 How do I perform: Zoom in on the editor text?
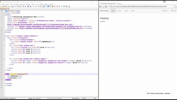pos(34,6)
